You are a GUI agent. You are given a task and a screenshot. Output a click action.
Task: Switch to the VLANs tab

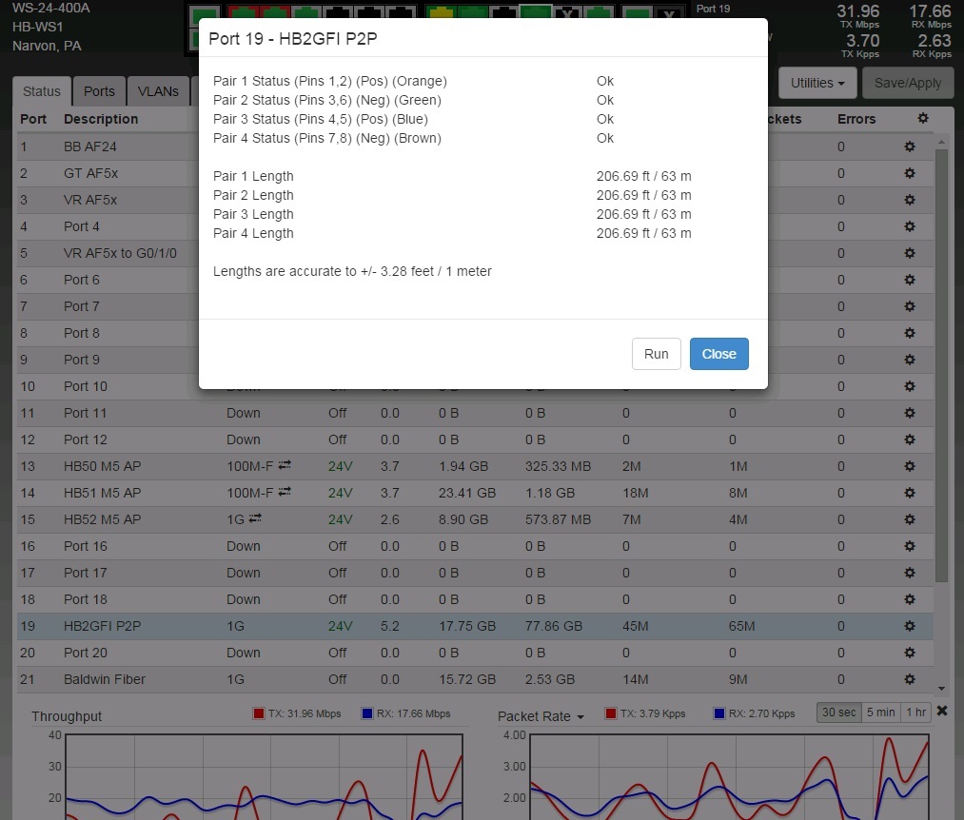[x=158, y=91]
